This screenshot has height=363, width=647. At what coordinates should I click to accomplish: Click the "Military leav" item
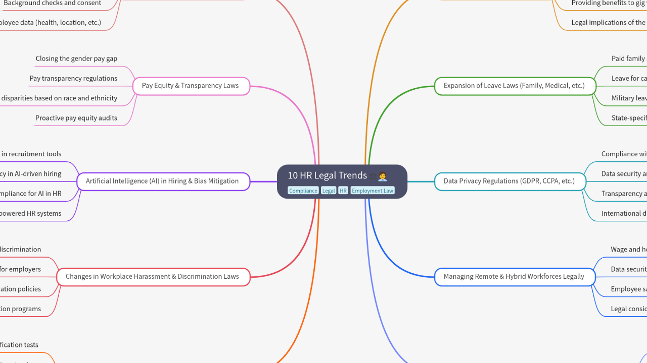(629, 98)
